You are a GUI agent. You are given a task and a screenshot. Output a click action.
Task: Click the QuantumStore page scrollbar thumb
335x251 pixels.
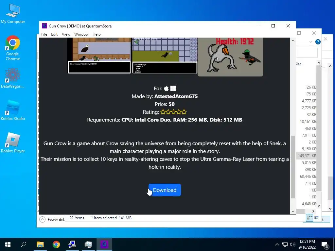pyautogui.click(x=293, y=167)
